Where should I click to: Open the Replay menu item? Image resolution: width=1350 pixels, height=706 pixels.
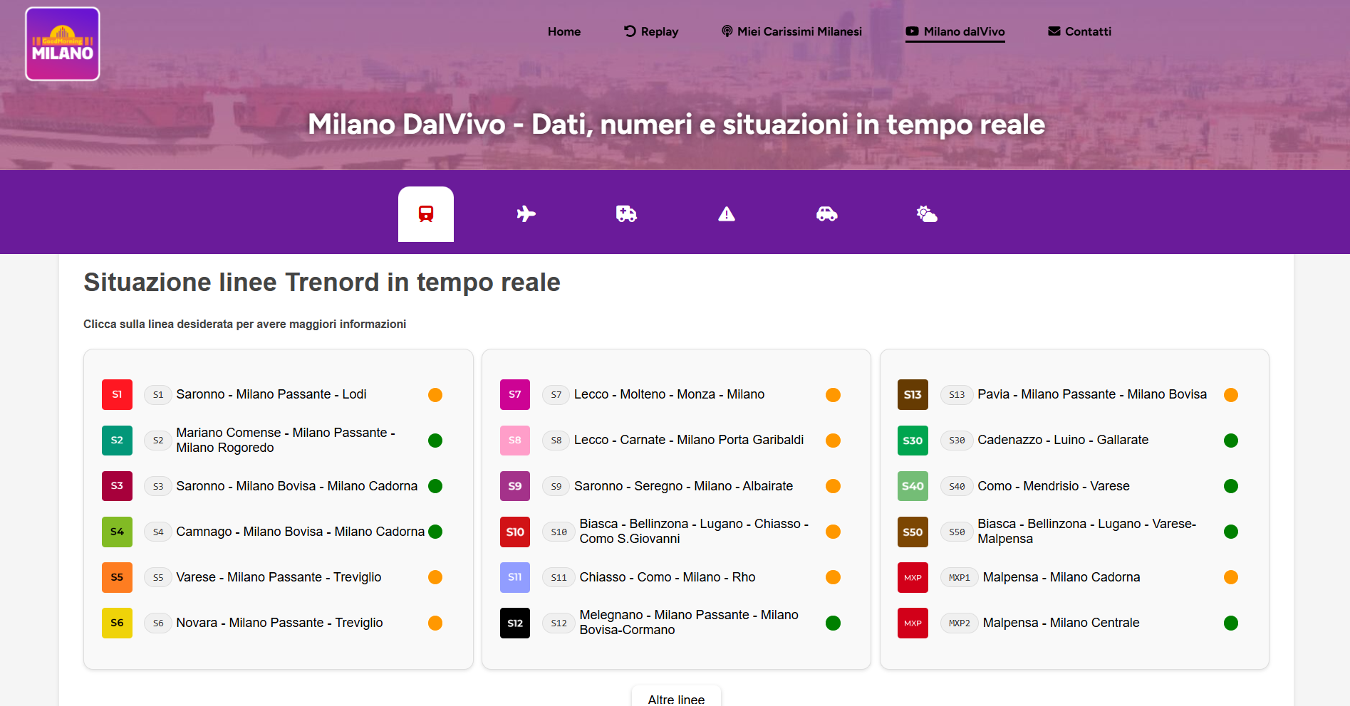651,31
